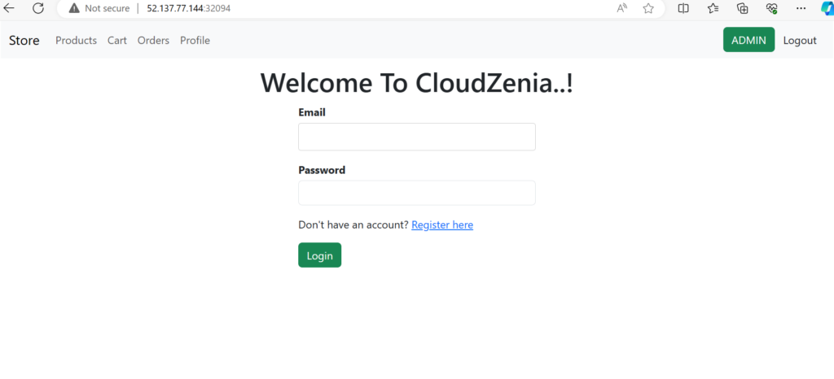Image resolution: width=834 pixels, height=379 pixels.
Task: Add this page to favorites with the star
Action: pos(647,8)
